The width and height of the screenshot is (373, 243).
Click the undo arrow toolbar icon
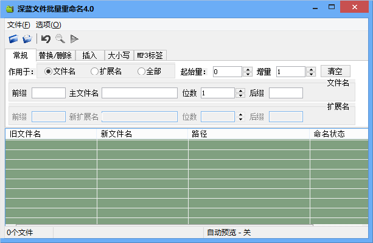click(46, 39)
